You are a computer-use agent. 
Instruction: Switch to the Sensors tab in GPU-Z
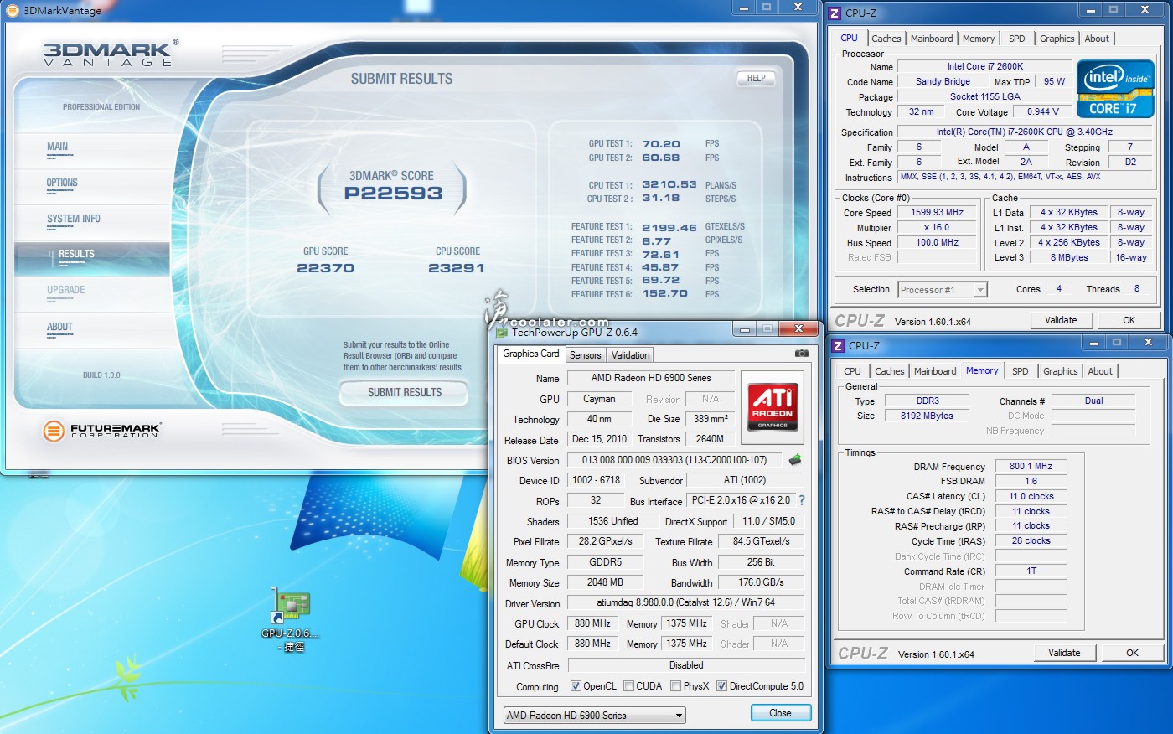point(586,355)
